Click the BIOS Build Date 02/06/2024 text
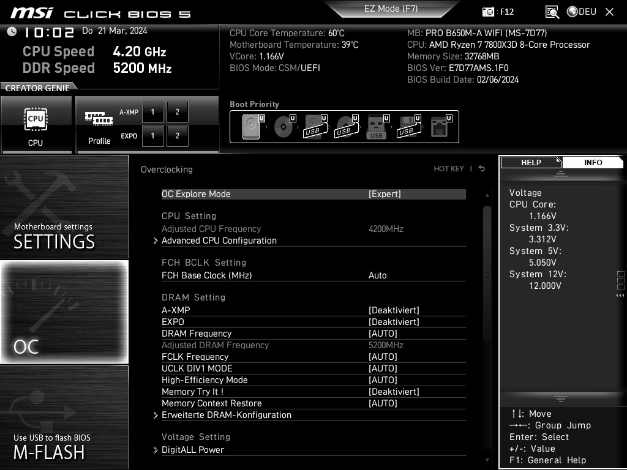 pos(463,80)
